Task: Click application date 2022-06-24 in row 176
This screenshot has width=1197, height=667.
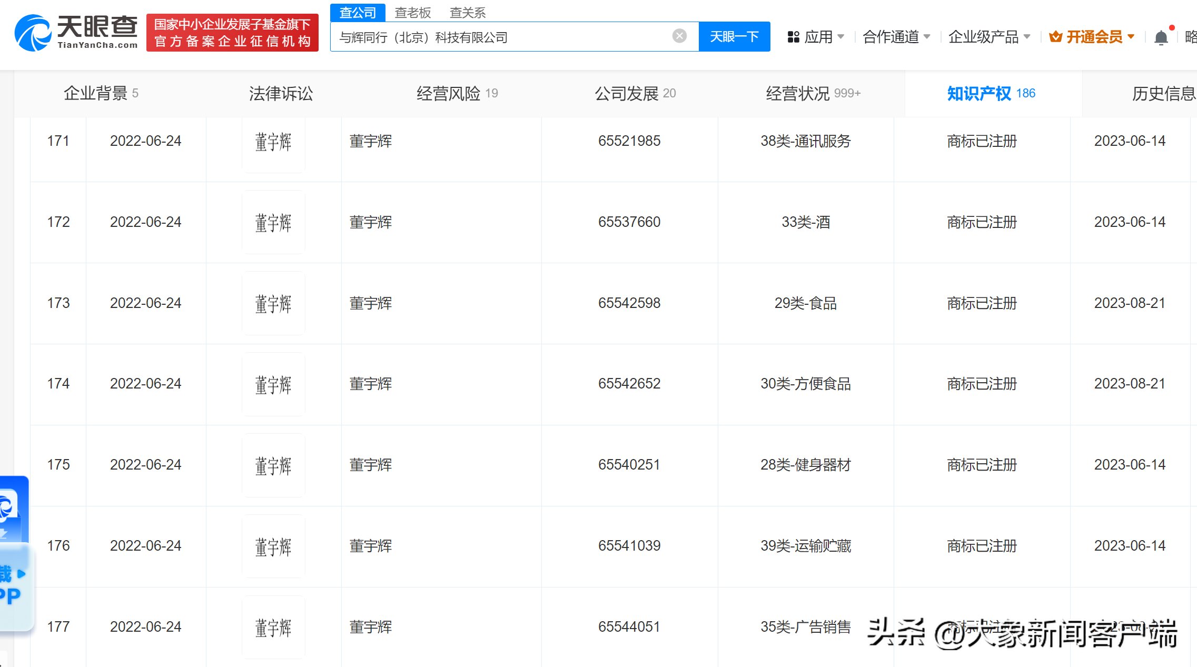Action: (x=146, y=546)
